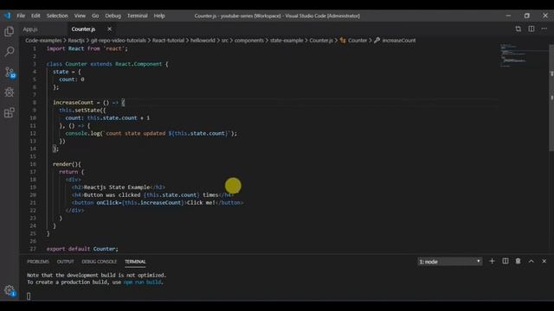Open the Debug menu
Screen dimensions: 554x311
(113, 16)
